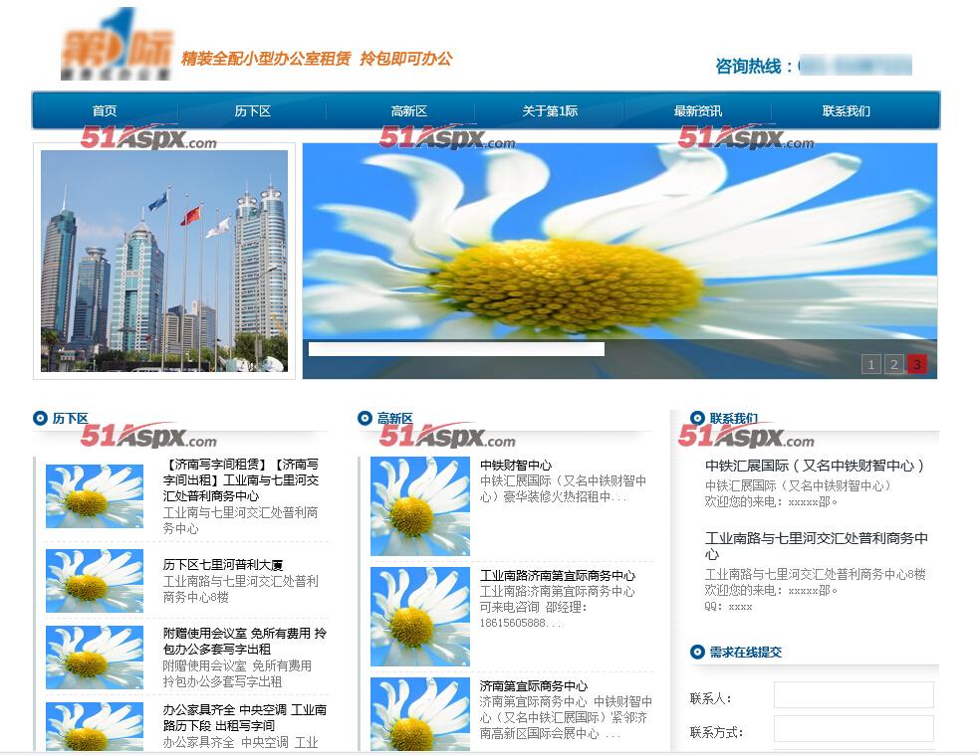
Task: Click thumbnail beside 办公家具齐全 listing
Action: tap(95, 726)
